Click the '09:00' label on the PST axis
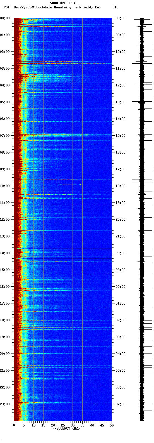This screenshot has width=154, height=443. tap(5, 169)
